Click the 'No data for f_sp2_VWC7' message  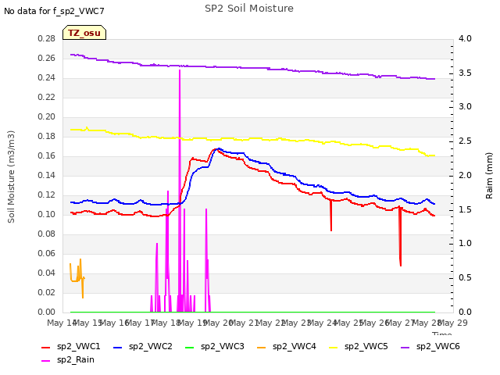pyautogui.click(x=54, y=12)
